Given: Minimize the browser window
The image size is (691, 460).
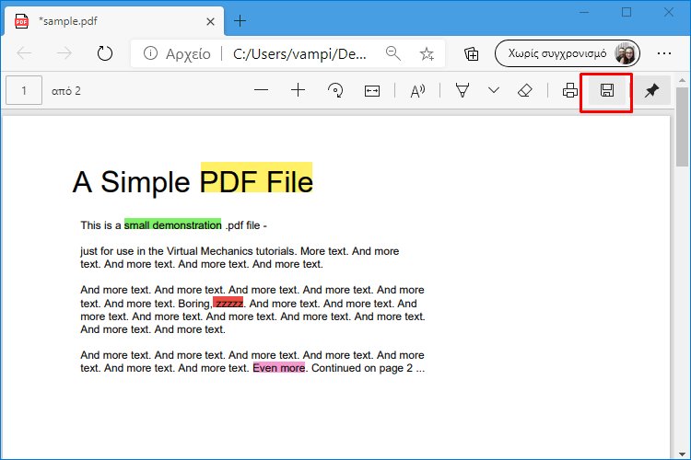Looking at the screenshot, I should [584, 12].
